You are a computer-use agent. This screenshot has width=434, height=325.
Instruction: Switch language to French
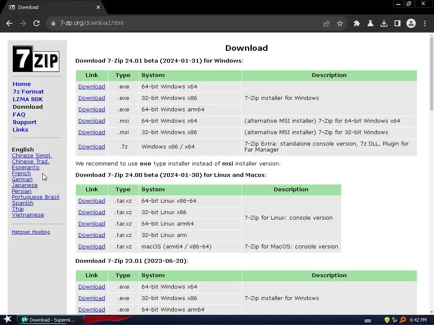click(21, 173)
